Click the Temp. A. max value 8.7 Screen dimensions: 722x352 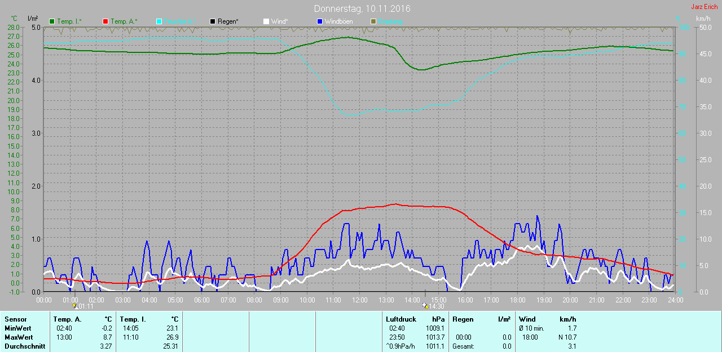(108, 337)
